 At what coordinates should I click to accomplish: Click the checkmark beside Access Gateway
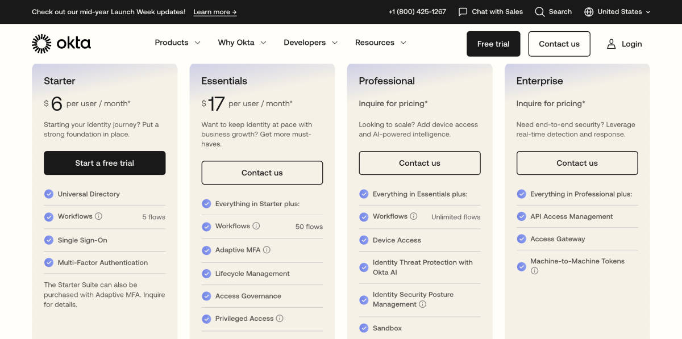[x=521, y=238]
